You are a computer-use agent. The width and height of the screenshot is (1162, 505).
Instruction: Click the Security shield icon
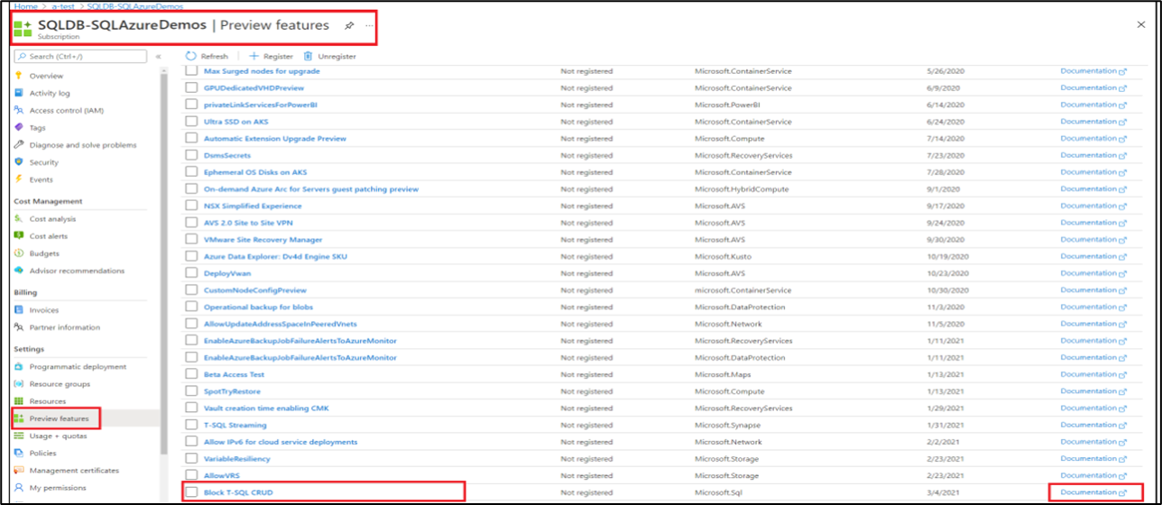[x=20, y=162]
